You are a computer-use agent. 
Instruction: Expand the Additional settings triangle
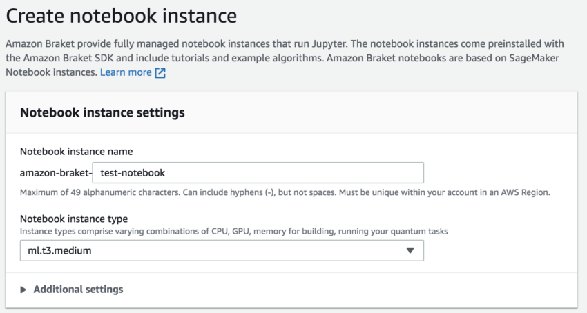23,290
